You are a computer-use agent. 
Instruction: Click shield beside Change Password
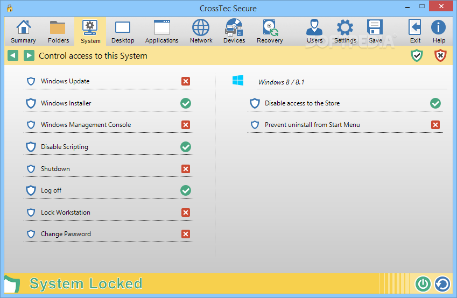pos(31,234)
